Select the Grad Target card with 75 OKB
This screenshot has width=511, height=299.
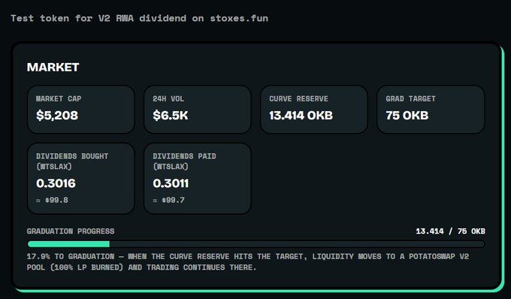click(431, 110)
